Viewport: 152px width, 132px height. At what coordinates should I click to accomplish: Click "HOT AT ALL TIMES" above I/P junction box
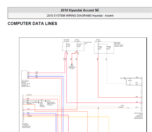coord(77,41)
